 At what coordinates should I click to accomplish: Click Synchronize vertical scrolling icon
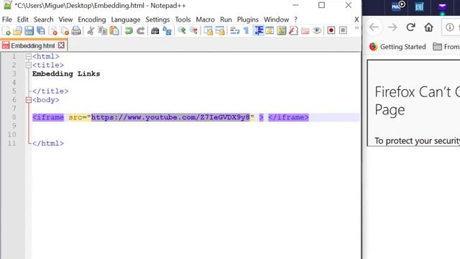208,30
